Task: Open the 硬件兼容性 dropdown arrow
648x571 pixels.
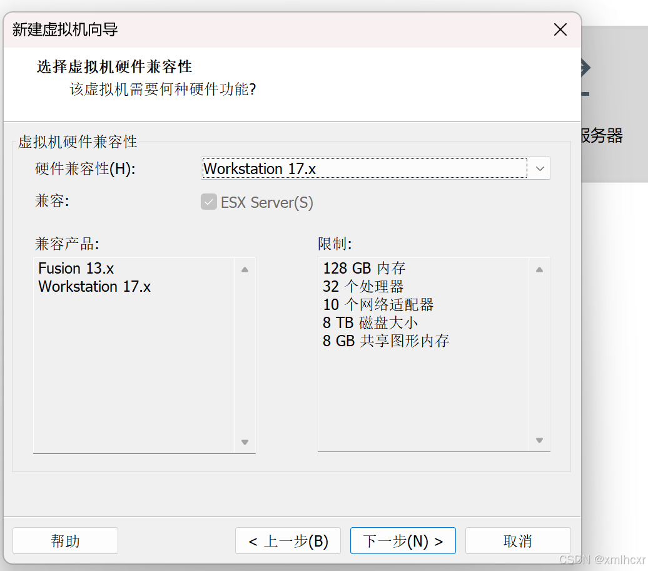Action: 539,168
